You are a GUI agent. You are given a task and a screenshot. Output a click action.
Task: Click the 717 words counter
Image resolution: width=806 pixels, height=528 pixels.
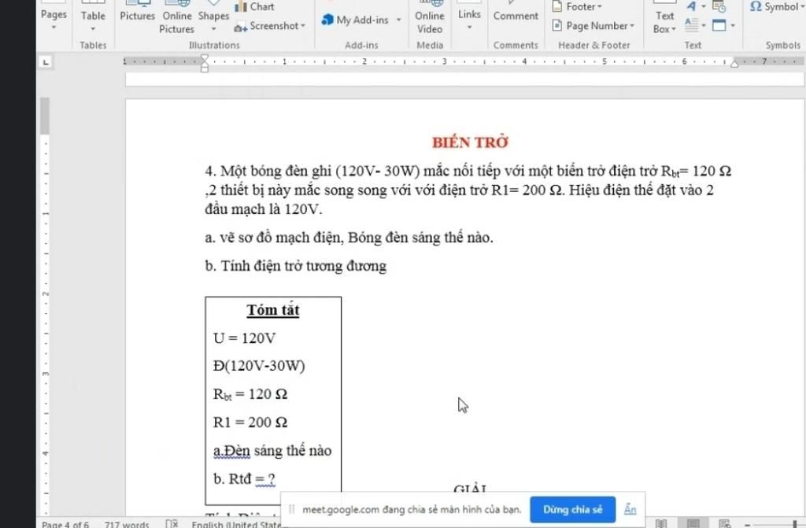coord(127,524)
